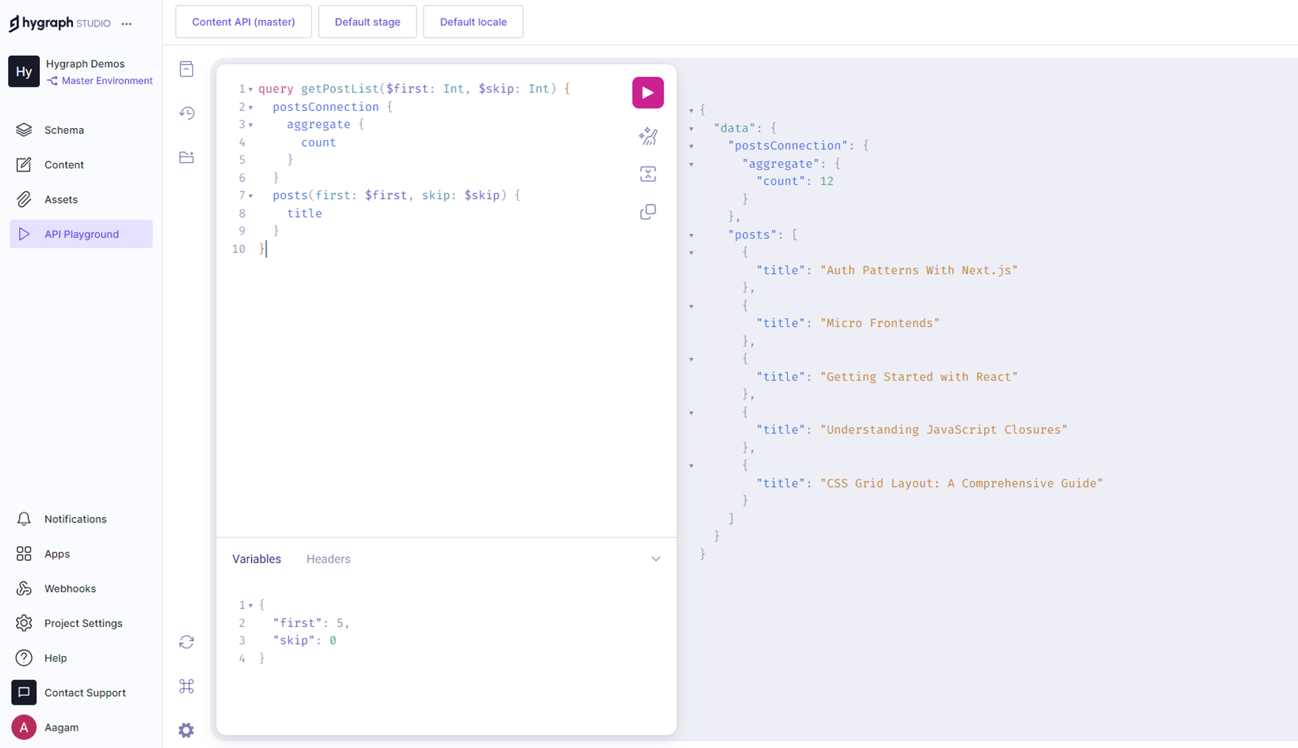Open the saved queries folder icon
The height and width of the screenshot is (748, 1298).
(186, 157)
